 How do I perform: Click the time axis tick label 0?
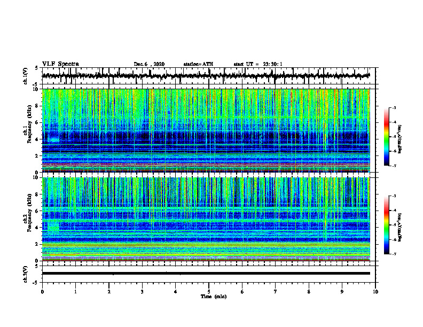point(42,292)
